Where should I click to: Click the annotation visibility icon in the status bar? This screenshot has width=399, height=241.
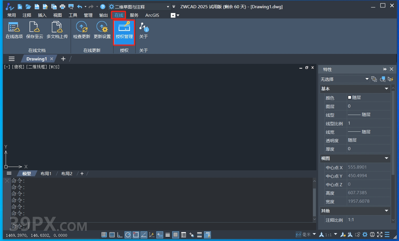[x=343, y=234]
